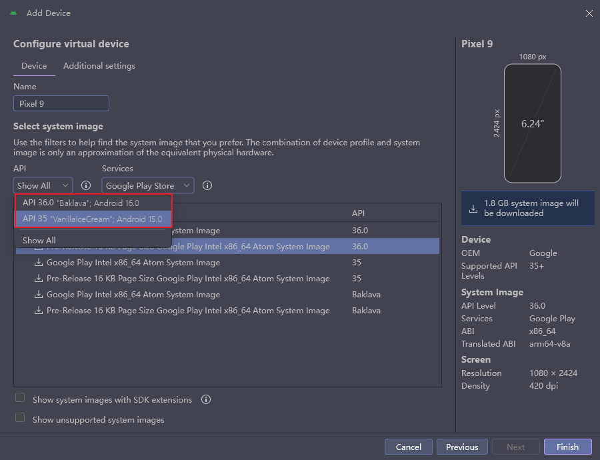The image size is (600, 460).
Task: Enable Show system images with SDK extensions
Action: [x=20, y=399]
